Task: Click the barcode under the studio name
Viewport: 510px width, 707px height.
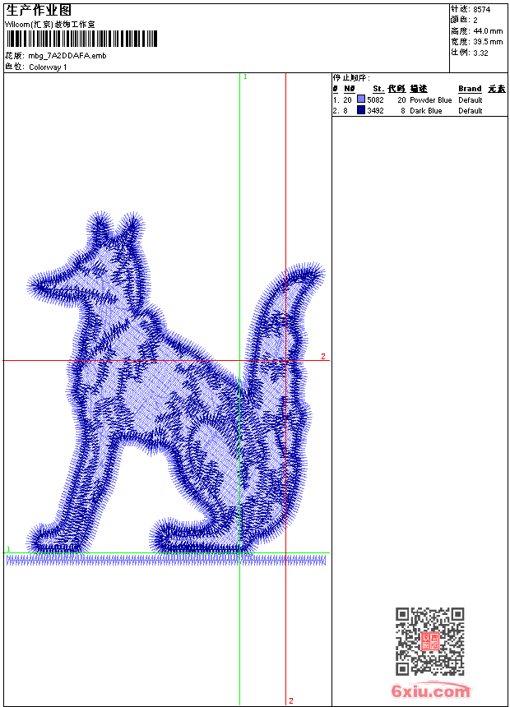Action: coord(81,39)
